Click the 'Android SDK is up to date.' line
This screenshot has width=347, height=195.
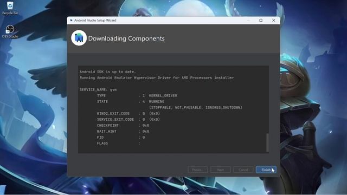107,72
